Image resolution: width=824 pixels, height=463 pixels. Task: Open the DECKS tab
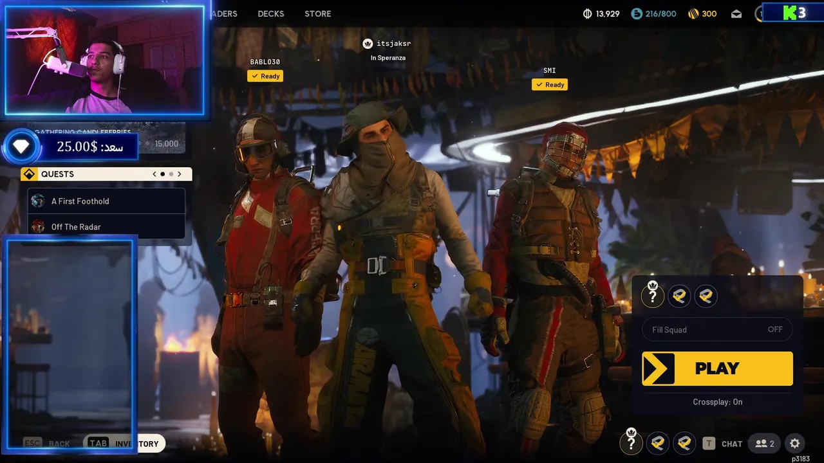pos(270,14)
